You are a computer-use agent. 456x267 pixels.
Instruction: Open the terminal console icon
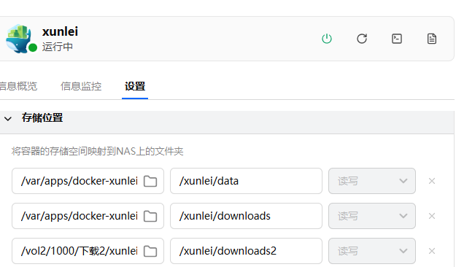pyautogui.click(x=397, y=39)
